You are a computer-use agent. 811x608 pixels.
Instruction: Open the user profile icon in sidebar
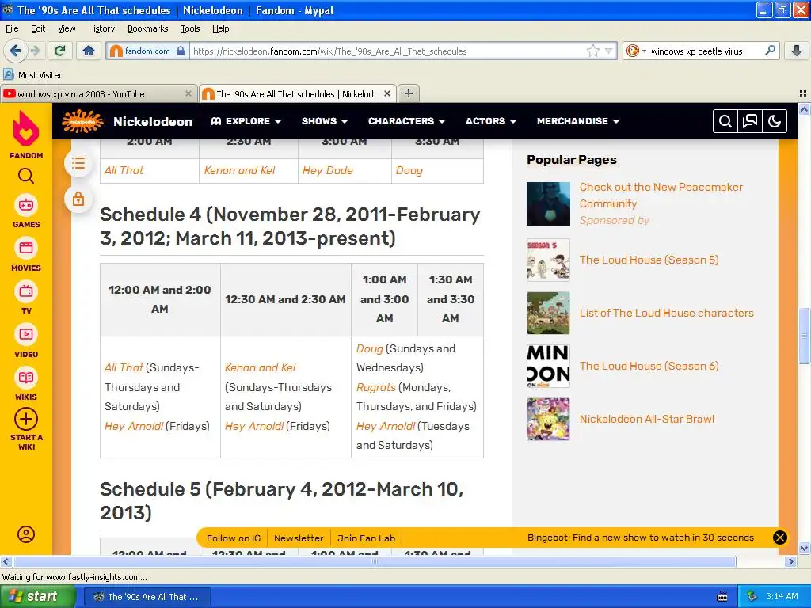[x=26, y=534]
